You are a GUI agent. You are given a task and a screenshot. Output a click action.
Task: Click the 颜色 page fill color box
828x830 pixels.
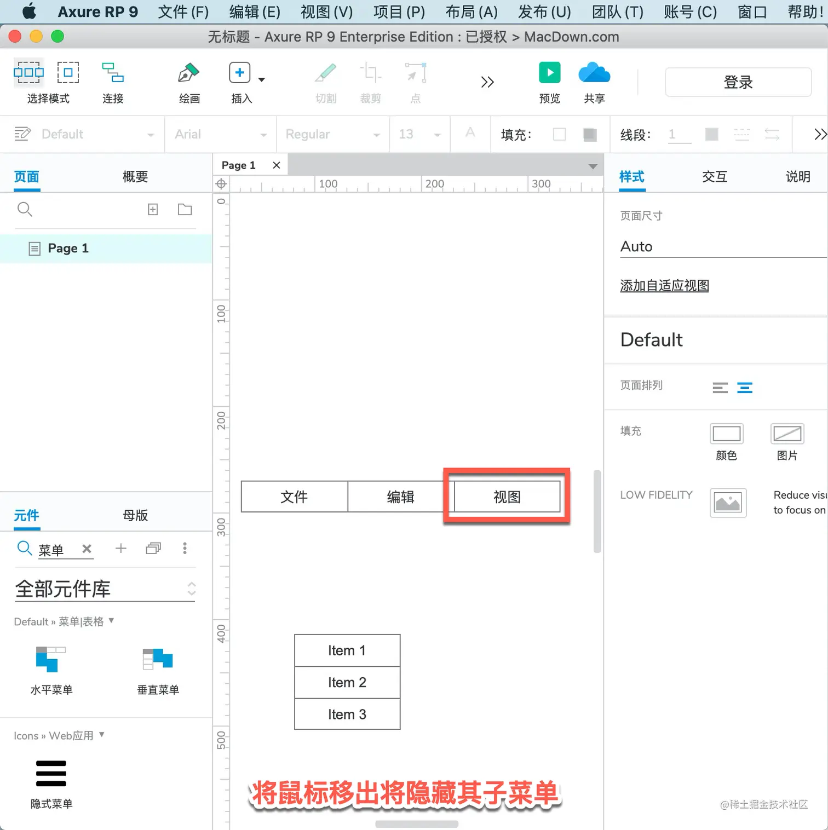pyautogui.click(x=727, y=434)
